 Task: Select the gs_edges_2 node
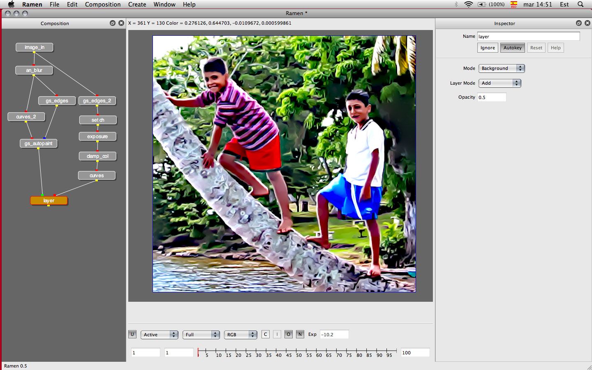point(97,101)
